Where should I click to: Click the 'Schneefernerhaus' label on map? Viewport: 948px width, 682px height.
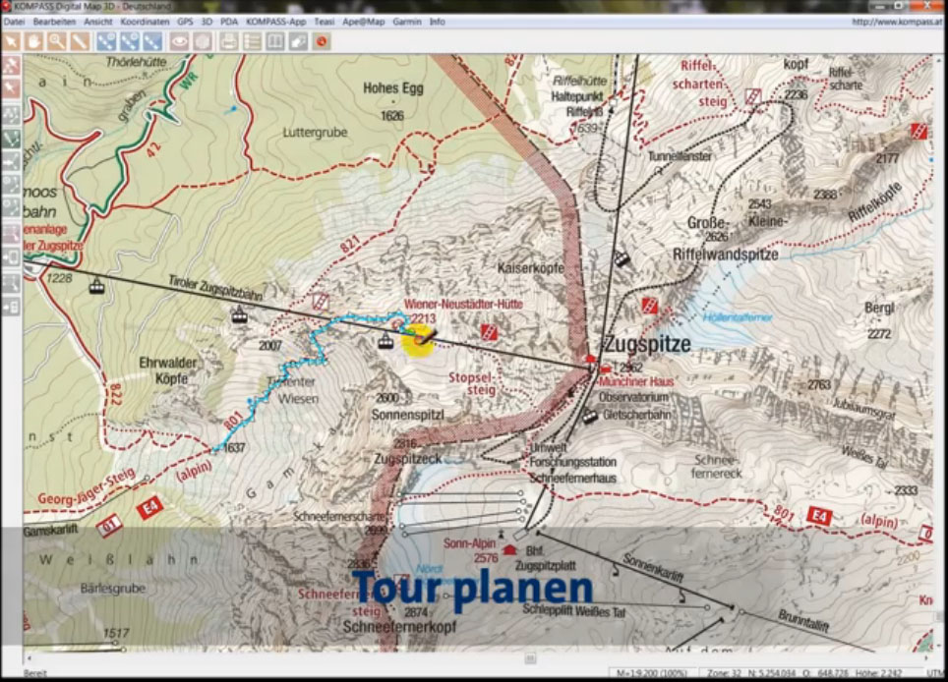572,478
